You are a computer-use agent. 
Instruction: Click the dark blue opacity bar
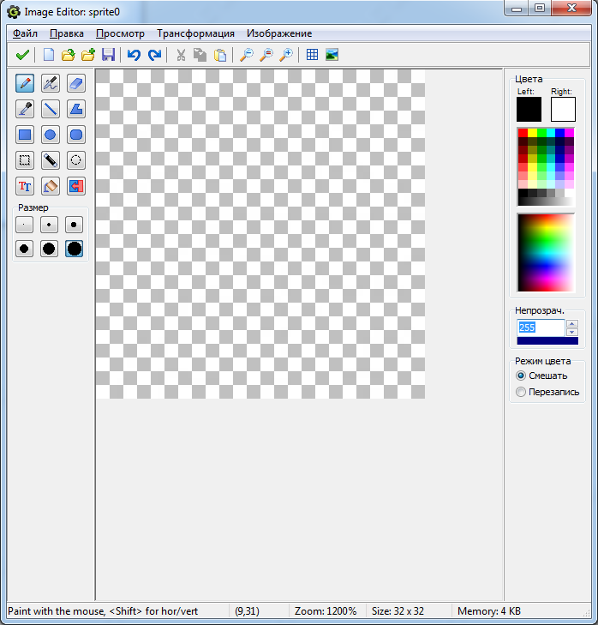point(547,341)
